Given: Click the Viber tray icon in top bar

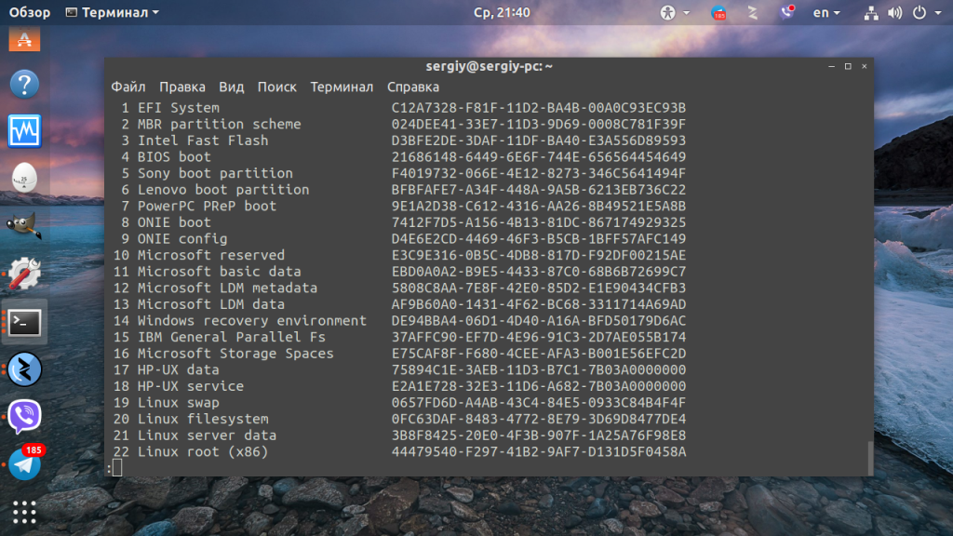Looking at the screenshot, I should 787,13.
